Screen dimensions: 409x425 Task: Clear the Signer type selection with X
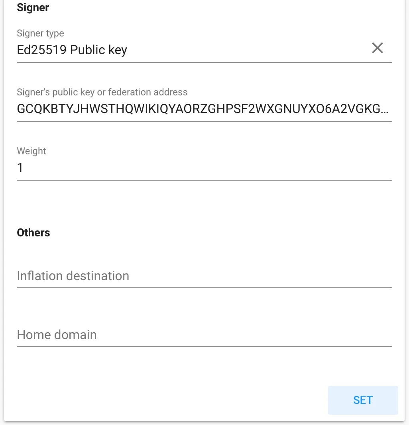377,48
